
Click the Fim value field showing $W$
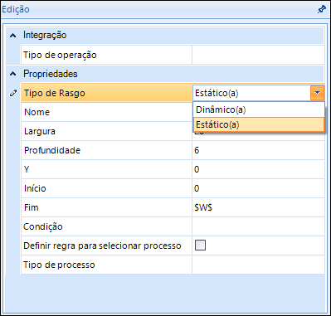258,207
